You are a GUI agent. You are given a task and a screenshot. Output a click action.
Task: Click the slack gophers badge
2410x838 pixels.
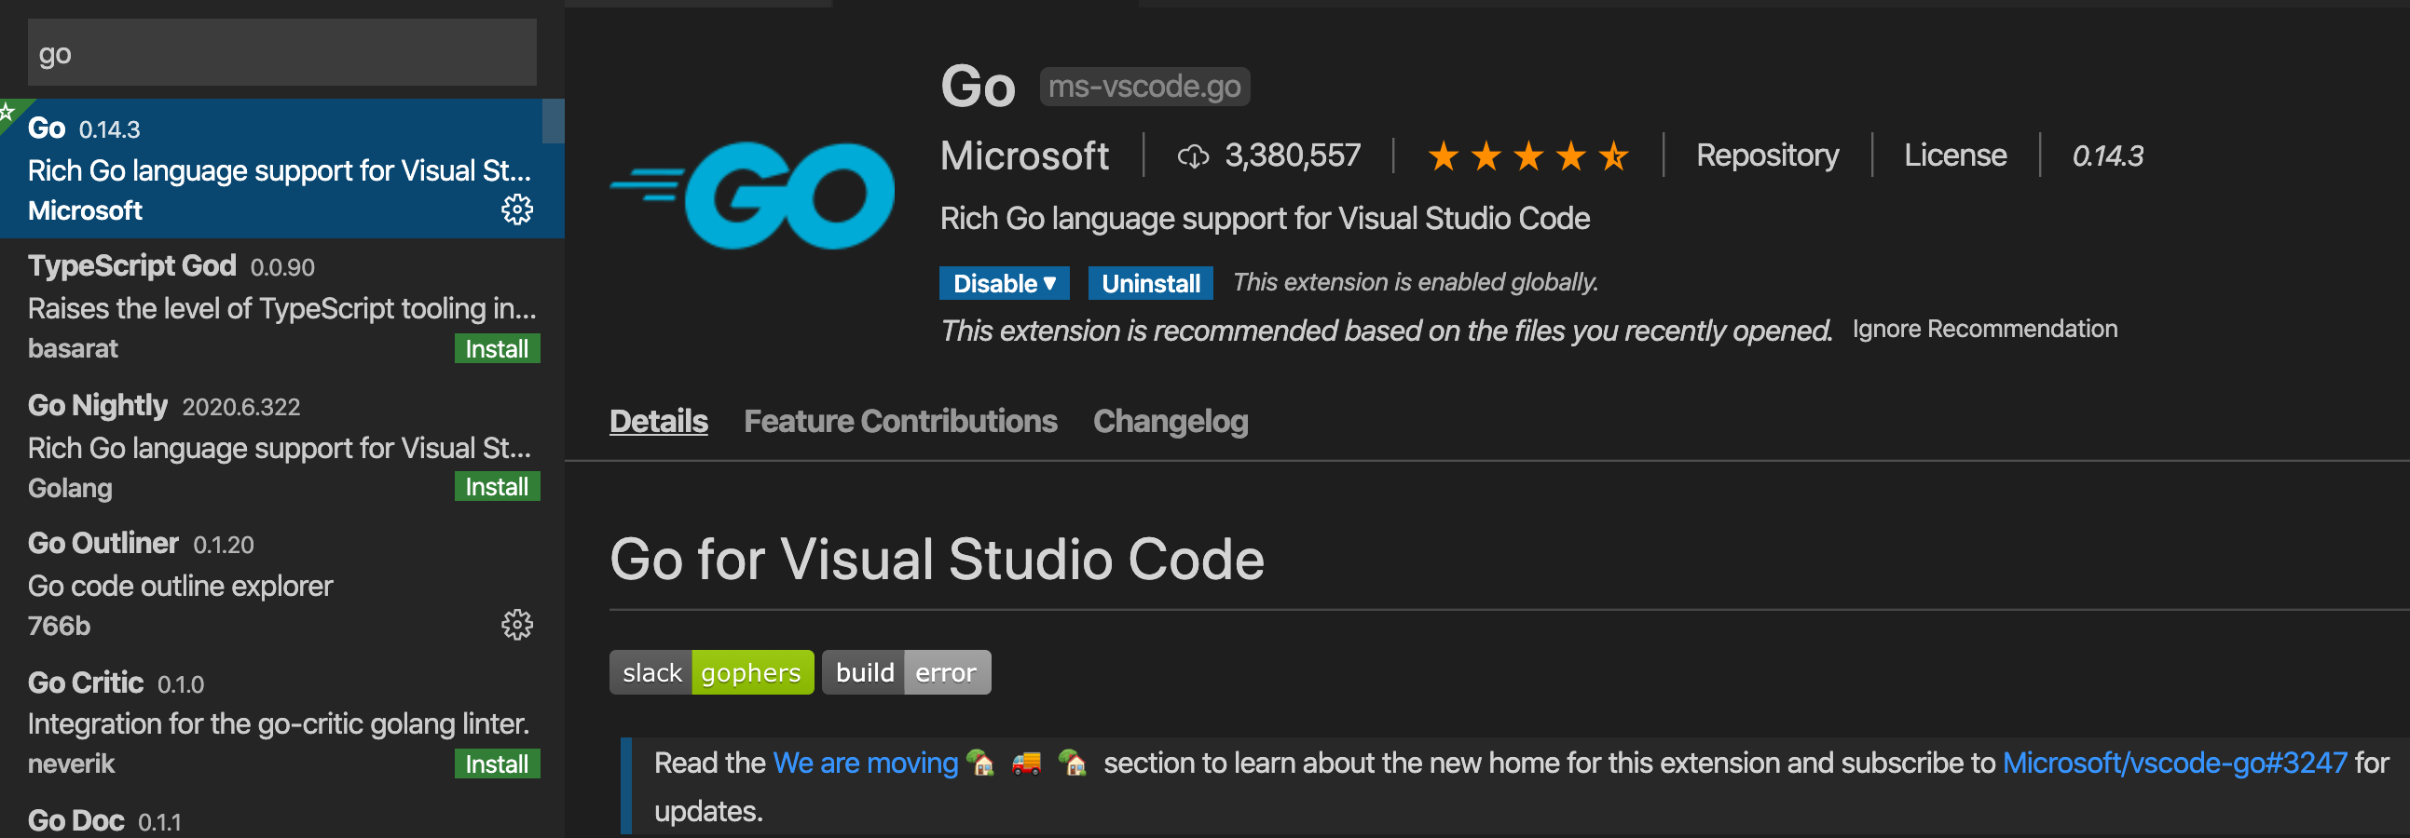(711, 672)
